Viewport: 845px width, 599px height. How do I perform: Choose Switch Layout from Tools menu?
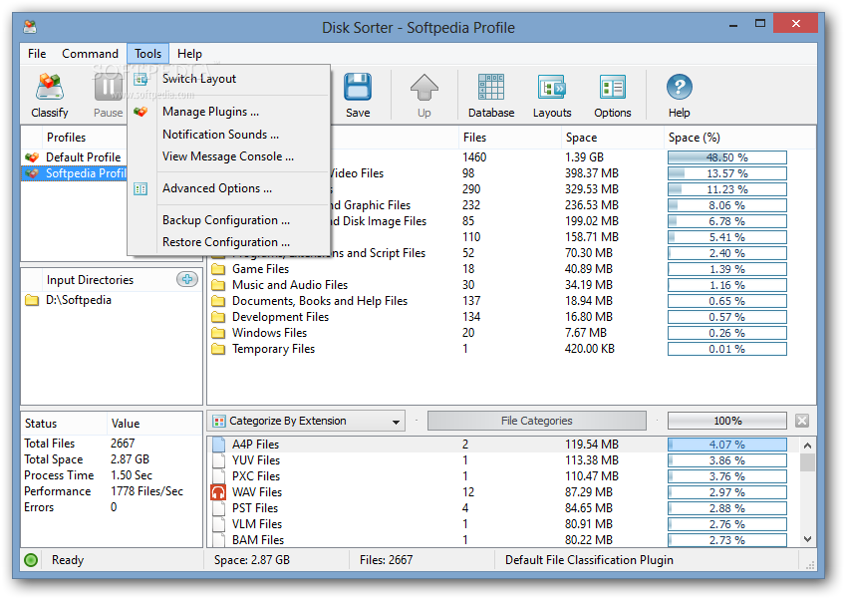click(228, 80)
